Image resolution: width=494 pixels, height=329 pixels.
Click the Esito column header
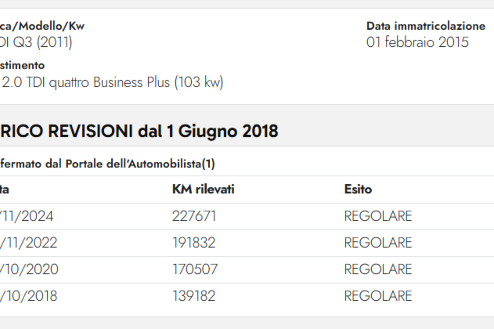(x=358, y=189)
